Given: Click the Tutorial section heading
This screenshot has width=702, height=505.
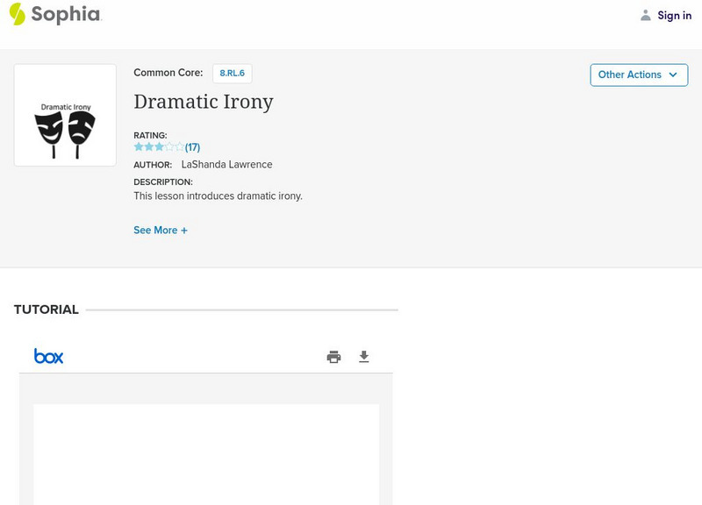Looking at the screenshot, I should pyautogui.click(x=47, y=309).
